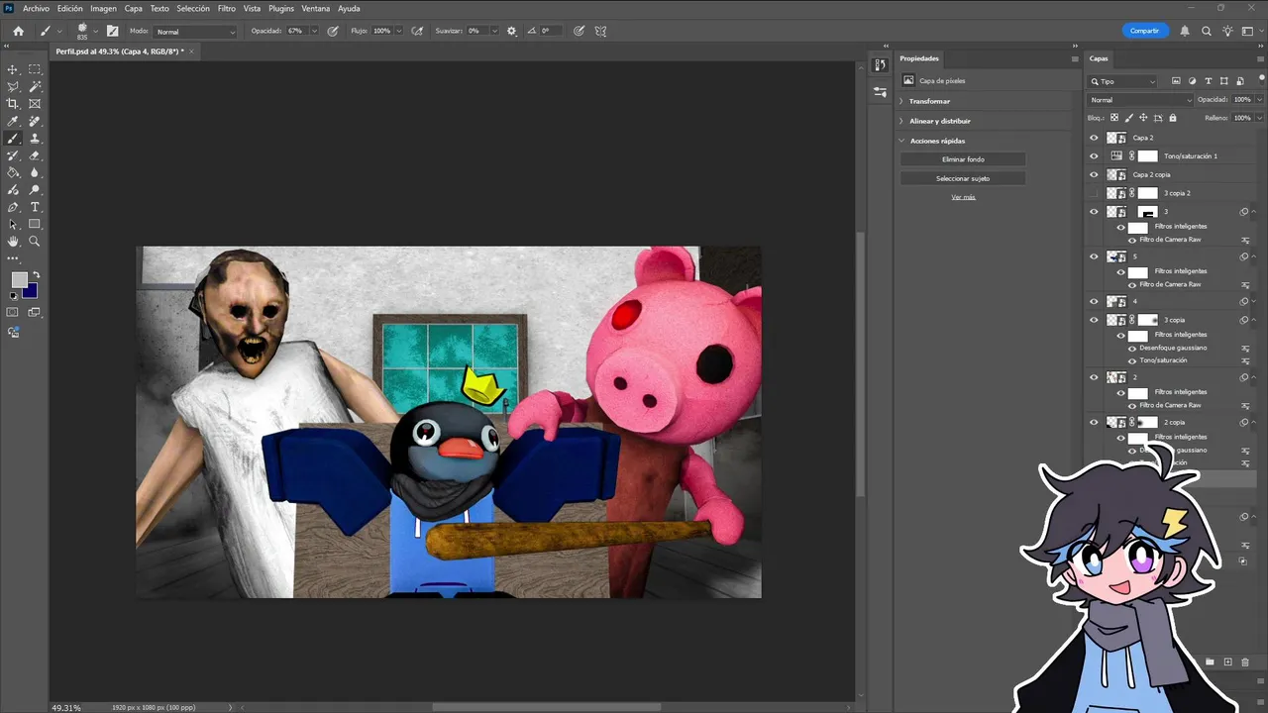1268x713 pixels.
Task: Select the Zoom tool
Action: click(35, 241)
